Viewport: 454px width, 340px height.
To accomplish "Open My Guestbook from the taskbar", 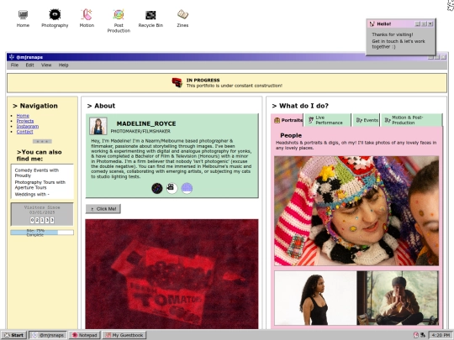I will click(x=124, y=335).
